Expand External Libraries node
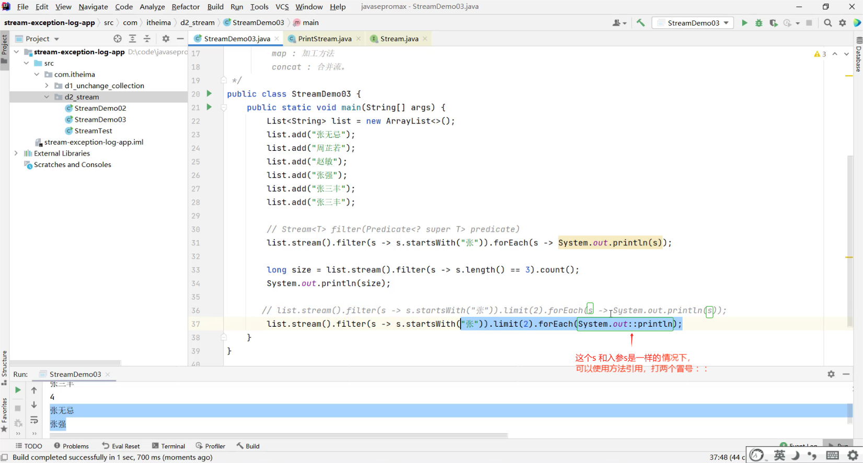The height and width of the screenshot is (463, 863). pyautogui.click(x=16, y=153)
